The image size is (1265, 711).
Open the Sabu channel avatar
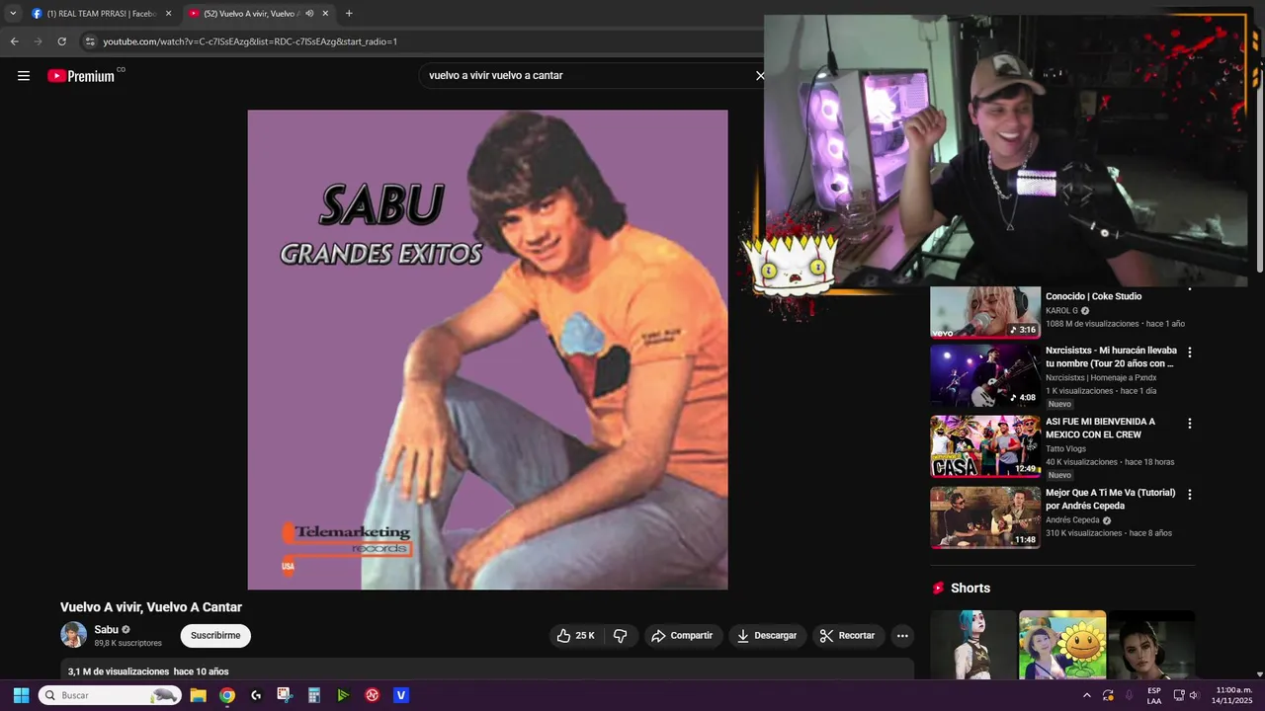click(73, 635)
